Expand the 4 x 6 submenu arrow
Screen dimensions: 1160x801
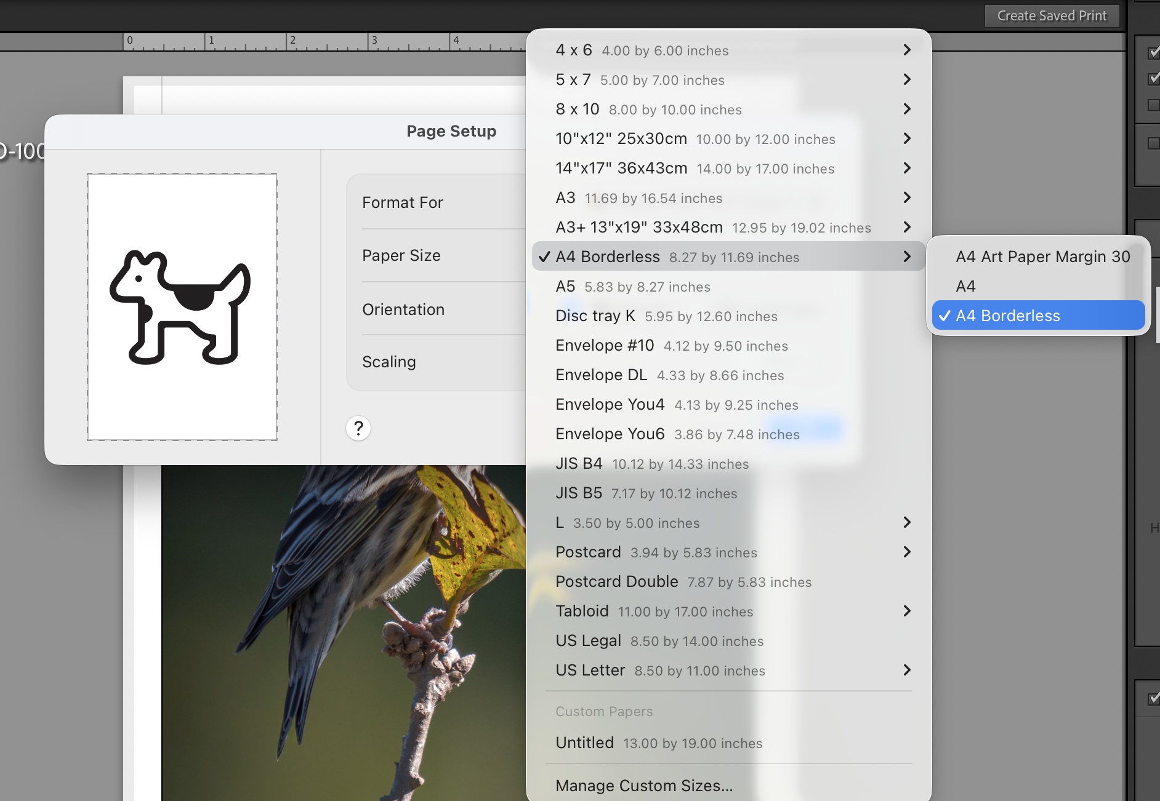906,50
